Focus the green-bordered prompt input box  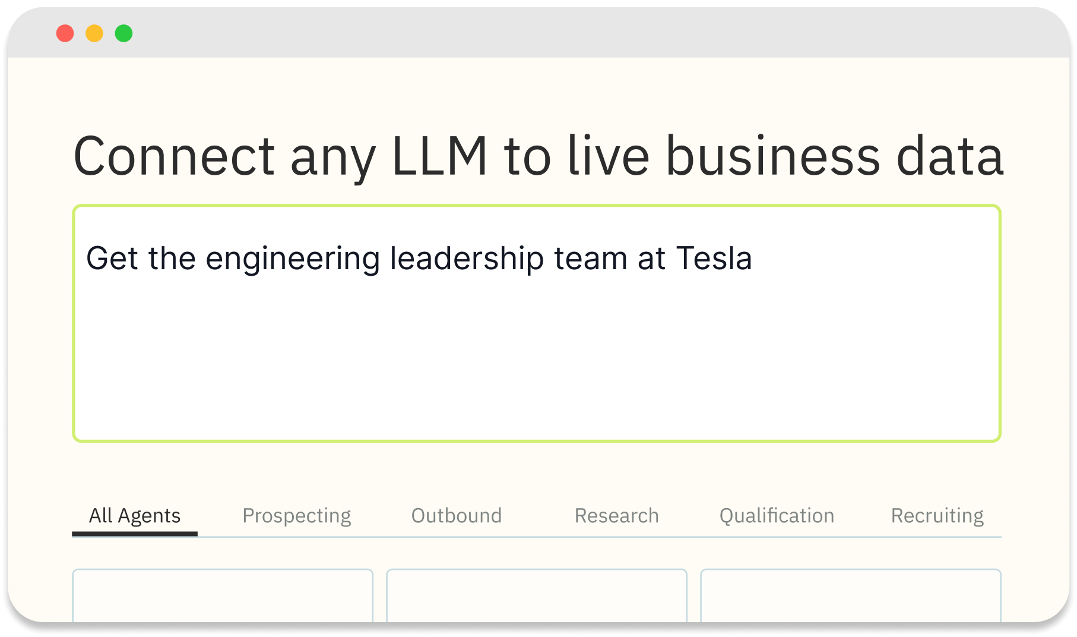pos(537,323)
